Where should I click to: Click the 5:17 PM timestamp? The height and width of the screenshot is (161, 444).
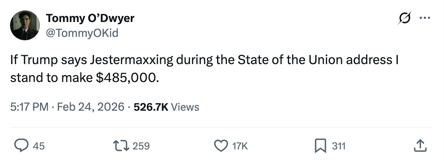coord(29,107)
